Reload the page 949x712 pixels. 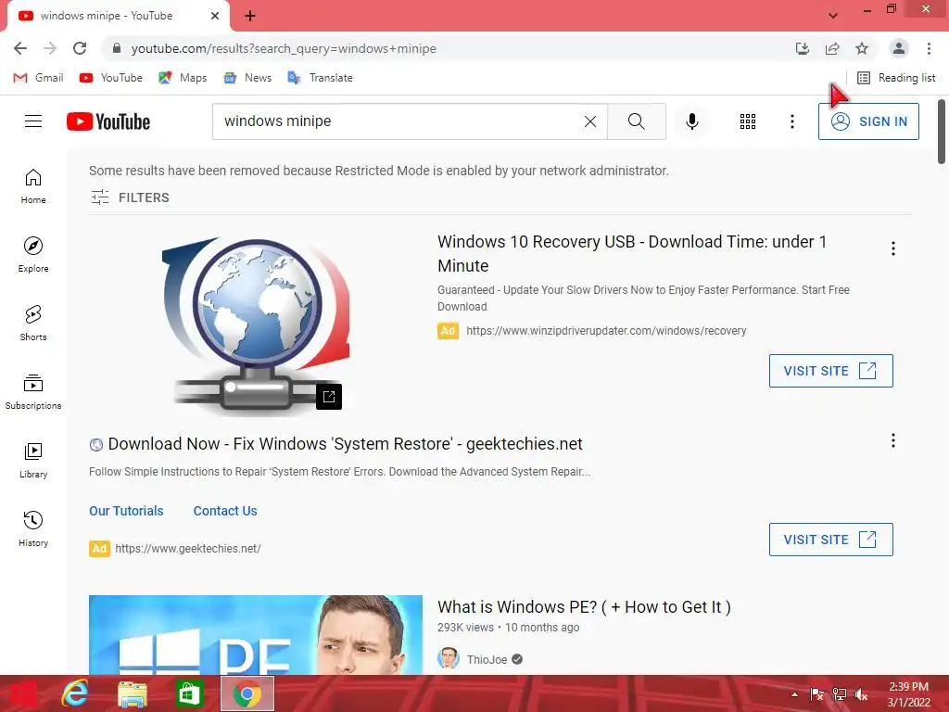point(80,48)
